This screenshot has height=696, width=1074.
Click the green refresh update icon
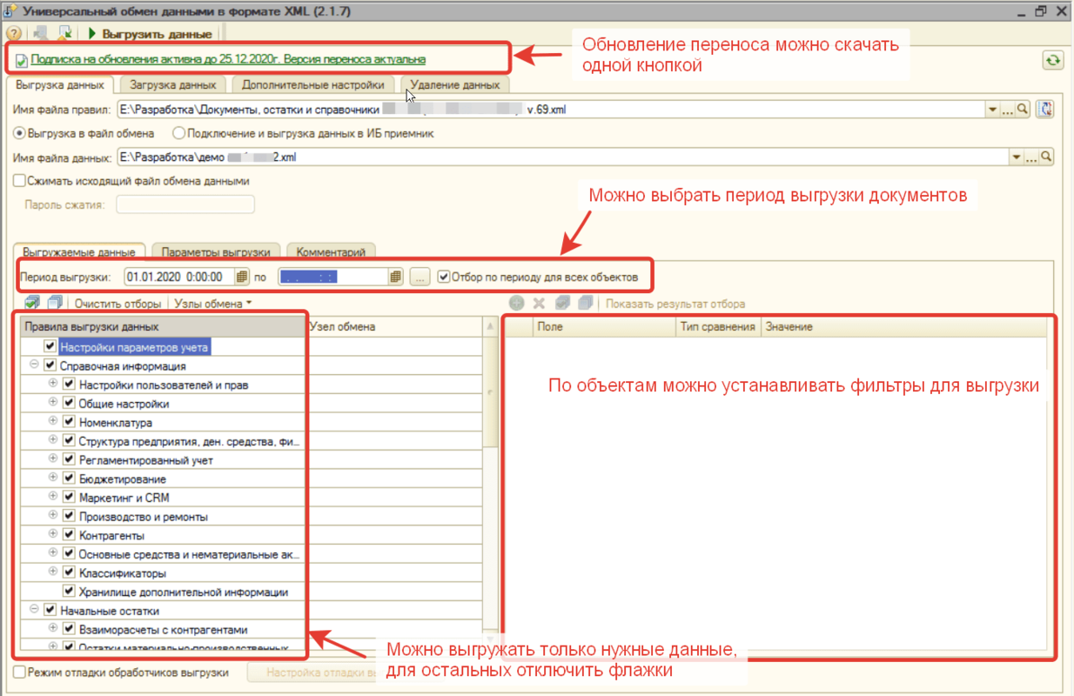[1053, 60]
